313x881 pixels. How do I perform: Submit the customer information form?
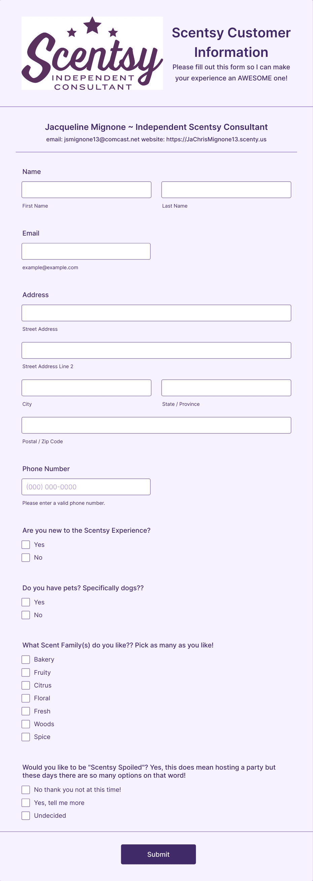click(159, 854)
